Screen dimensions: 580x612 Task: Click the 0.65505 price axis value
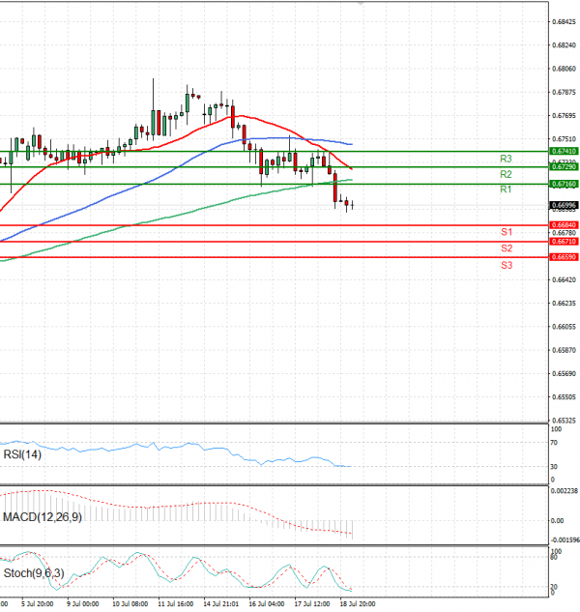pos(564,397)
